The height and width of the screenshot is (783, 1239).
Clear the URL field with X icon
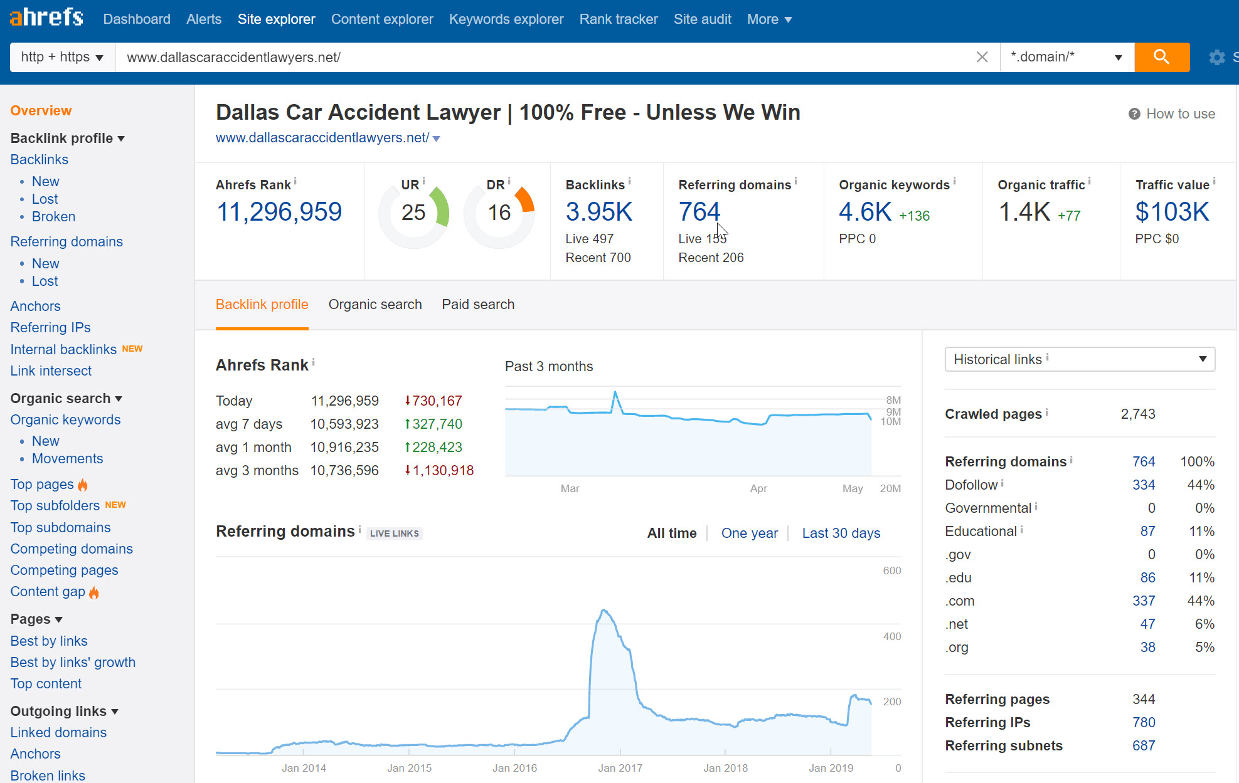coord(982,57)
